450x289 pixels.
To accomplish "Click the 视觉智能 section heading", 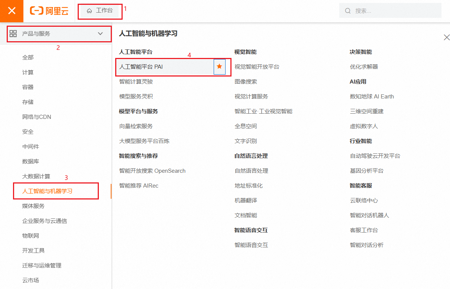I will tap(246, 52).
